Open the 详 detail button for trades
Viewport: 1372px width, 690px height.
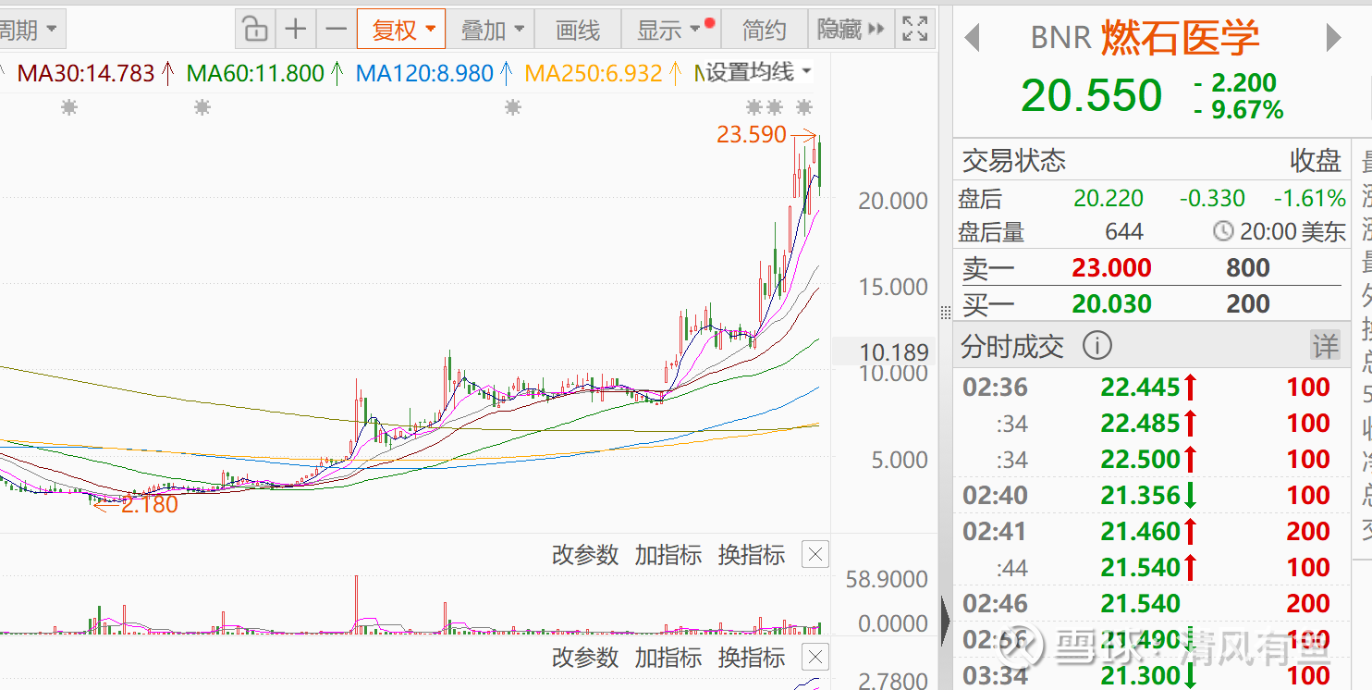click(x=1325, y=347)
